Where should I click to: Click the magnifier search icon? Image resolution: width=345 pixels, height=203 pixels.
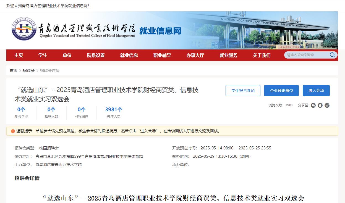tap(332, 55)
